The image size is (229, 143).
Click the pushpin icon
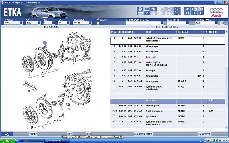(187, 9)
